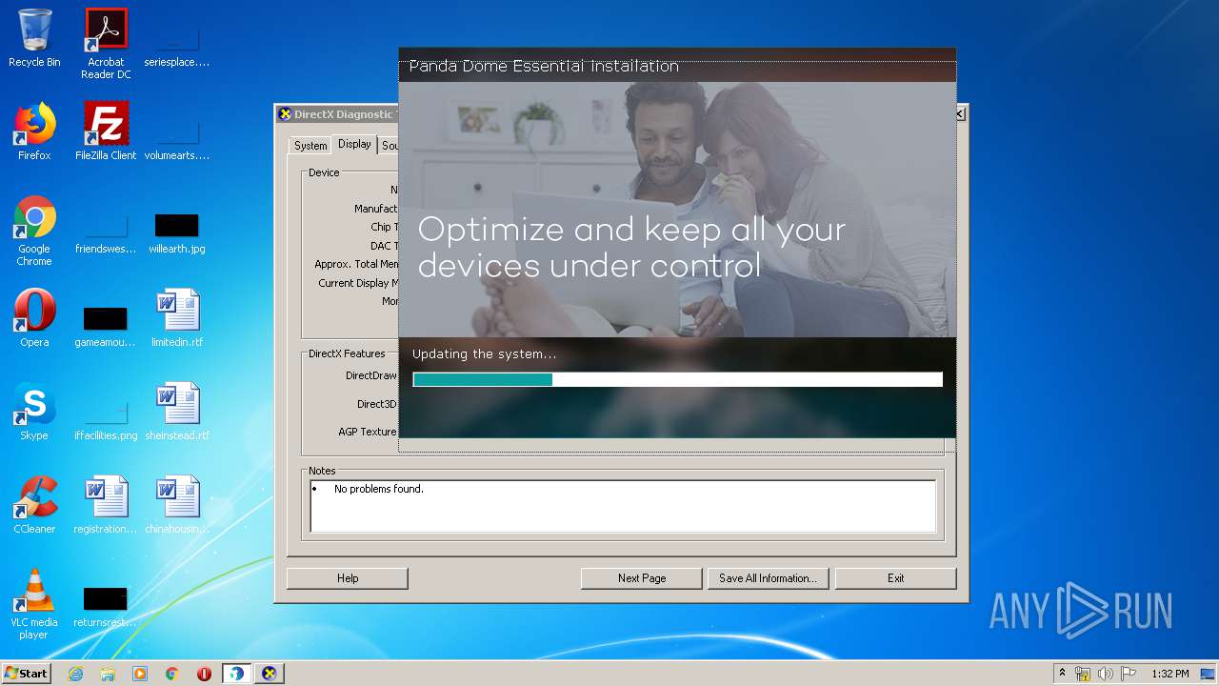Image resolution: width=1219 pixels, height=686 pixels.
Task: Go to Next Page in DirectX dialog
Action: coord(642,578)
